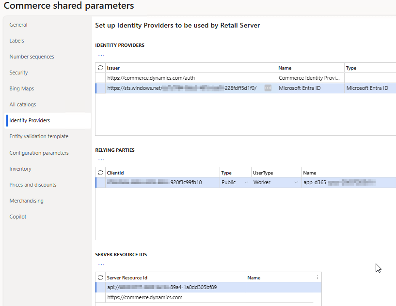This screenshot has width=396, height=306.
Task: Open ellipsis menu under Relying Parties heading
Action: click(x=101, y=160)
